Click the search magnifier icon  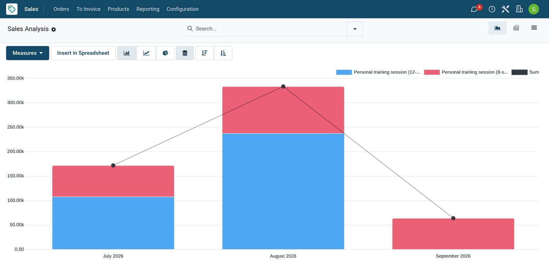[x=190, y=28]
